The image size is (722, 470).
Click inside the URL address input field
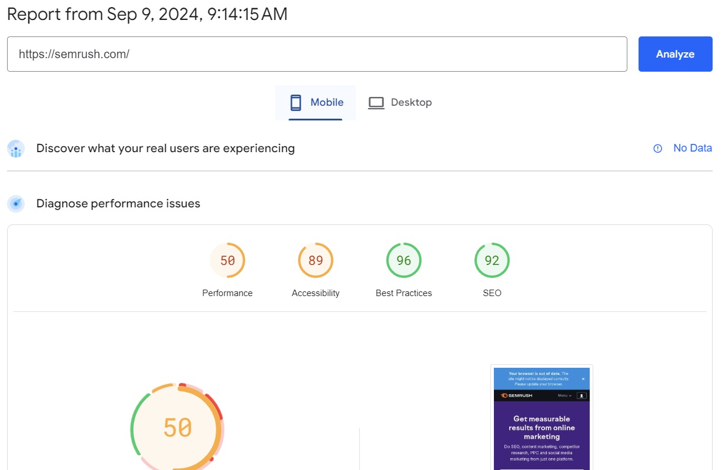317,54
